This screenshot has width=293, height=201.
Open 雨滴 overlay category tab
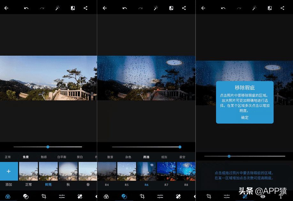pos(146,157)
